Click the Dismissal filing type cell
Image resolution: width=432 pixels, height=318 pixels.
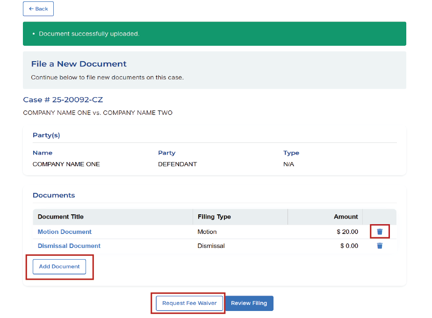pyautogui.click(x=211, y=246)
